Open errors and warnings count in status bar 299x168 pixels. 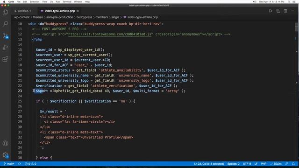coord(30,164)
